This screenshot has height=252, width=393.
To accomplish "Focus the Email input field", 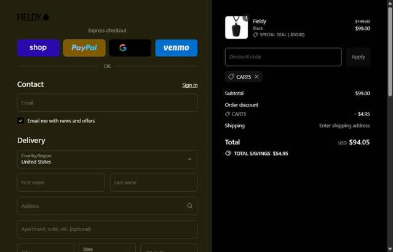I will (x=107, y=103).
